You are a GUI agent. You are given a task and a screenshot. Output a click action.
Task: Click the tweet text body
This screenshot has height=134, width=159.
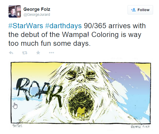[x=77, y=35]
